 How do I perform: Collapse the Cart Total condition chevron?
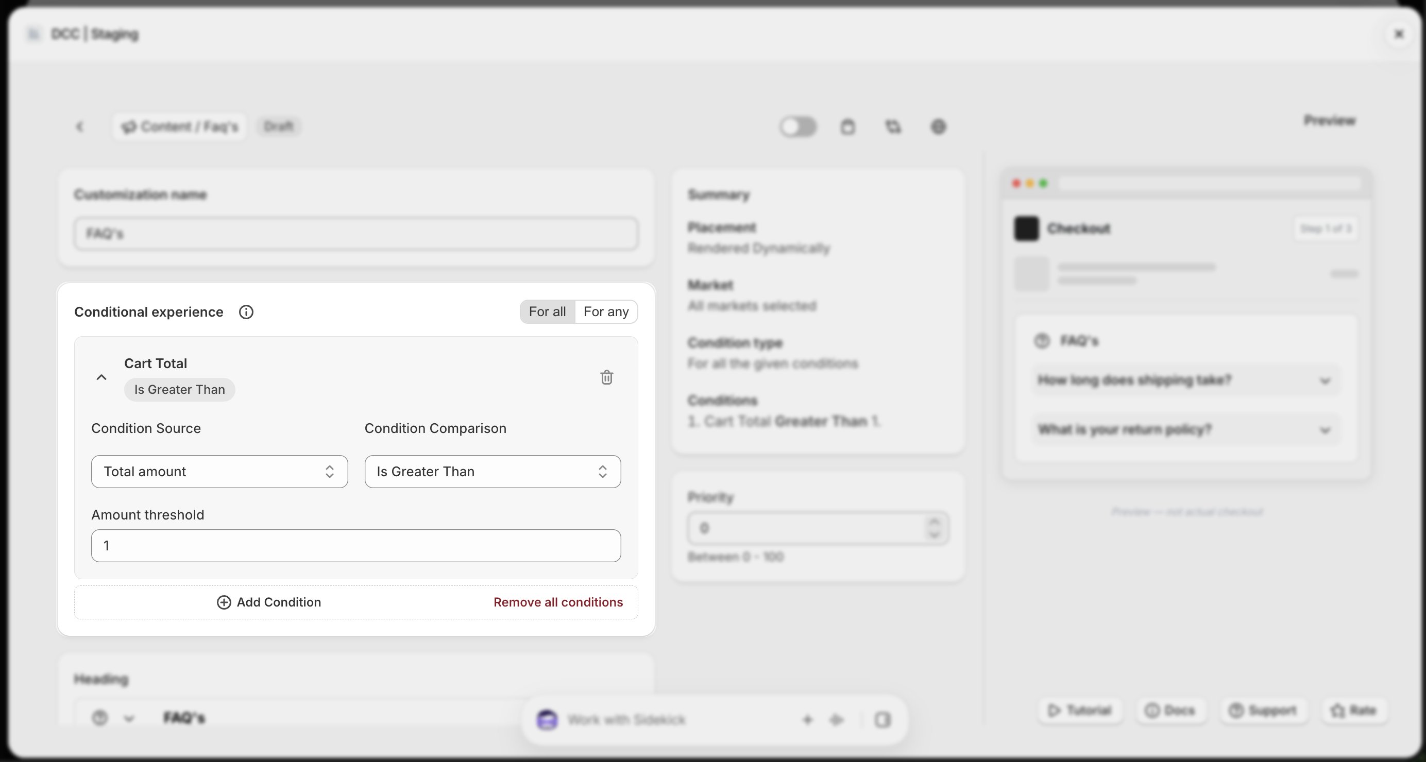click(101, 377)
